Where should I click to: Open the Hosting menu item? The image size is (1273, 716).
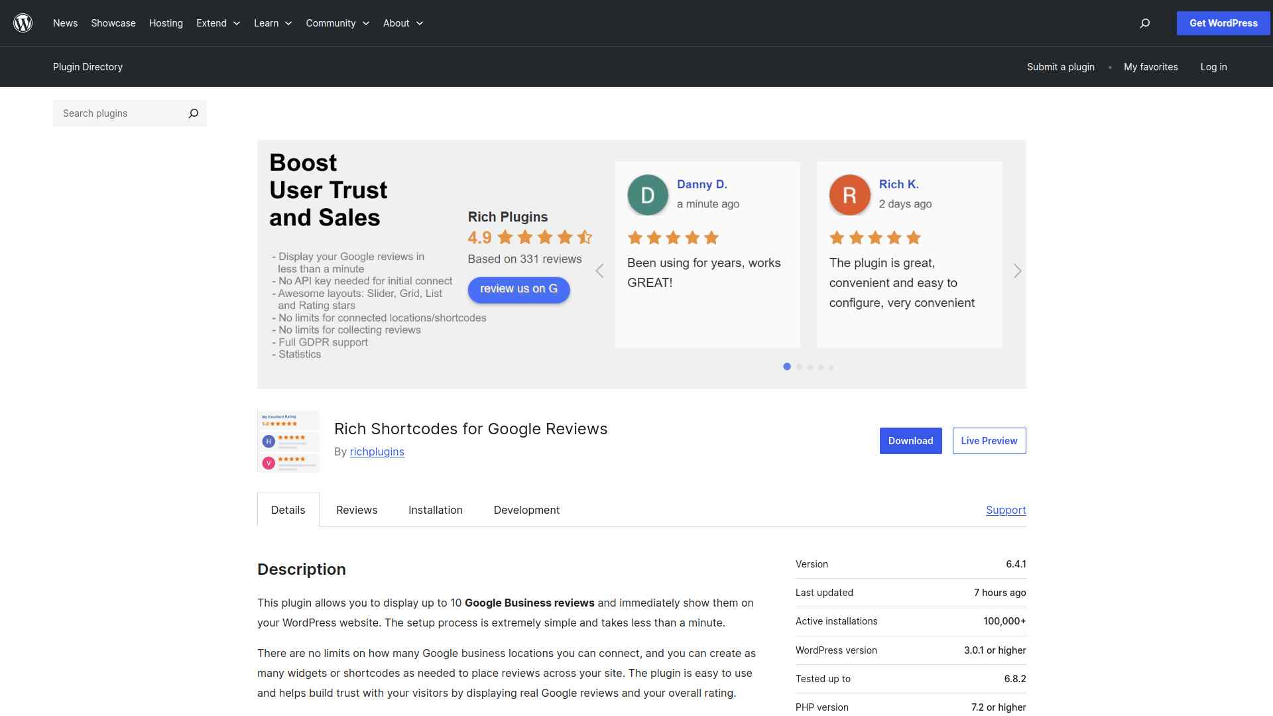click(166, 23)
